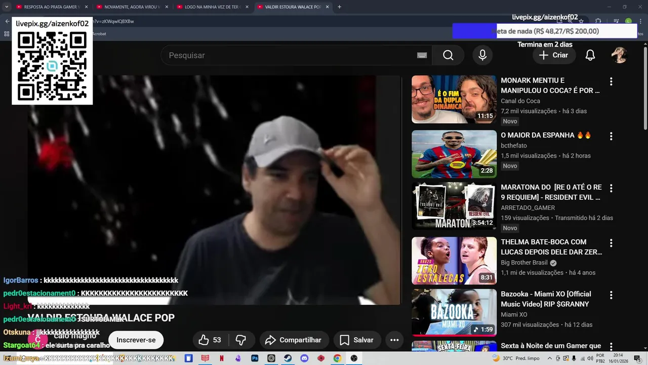Open Discord from the taskbar

(304, 358)
